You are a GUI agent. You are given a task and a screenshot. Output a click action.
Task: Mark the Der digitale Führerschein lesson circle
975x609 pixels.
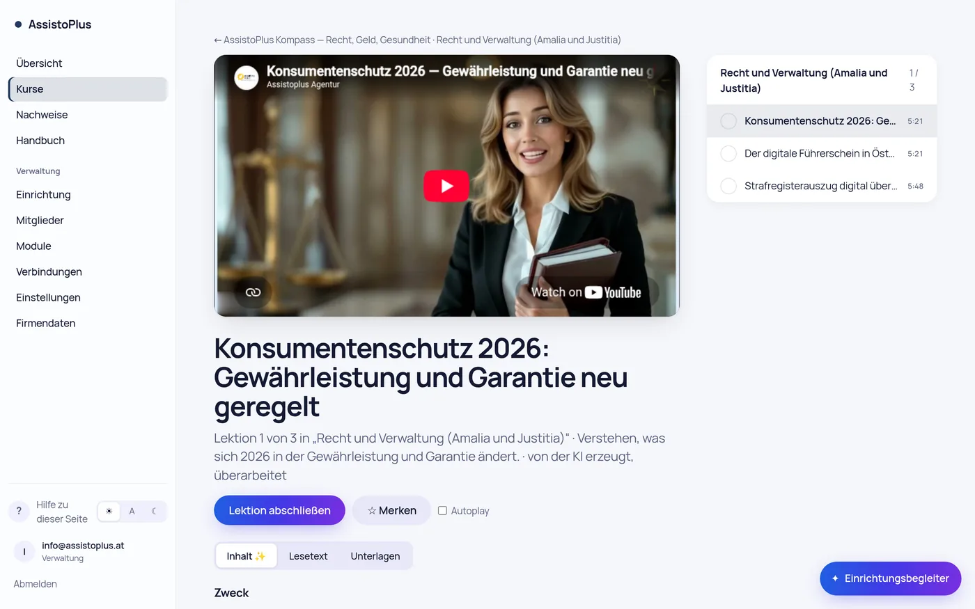coord(728,154)
